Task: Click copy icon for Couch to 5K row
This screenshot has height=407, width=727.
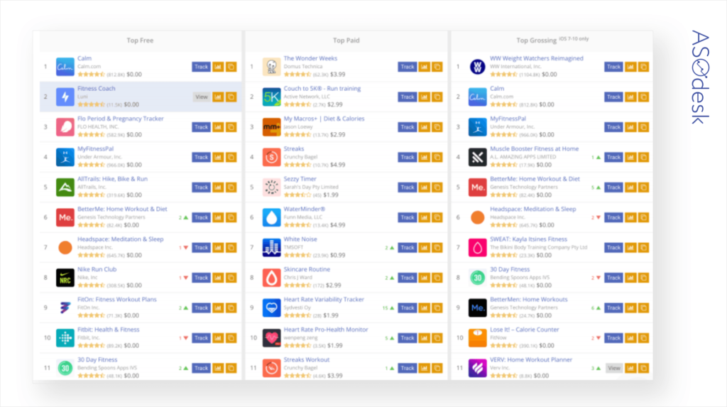Action: pos(437,97)
